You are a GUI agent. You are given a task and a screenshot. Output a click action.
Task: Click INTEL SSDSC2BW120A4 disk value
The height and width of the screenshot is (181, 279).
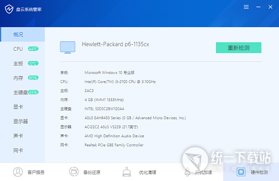point(104,109)
